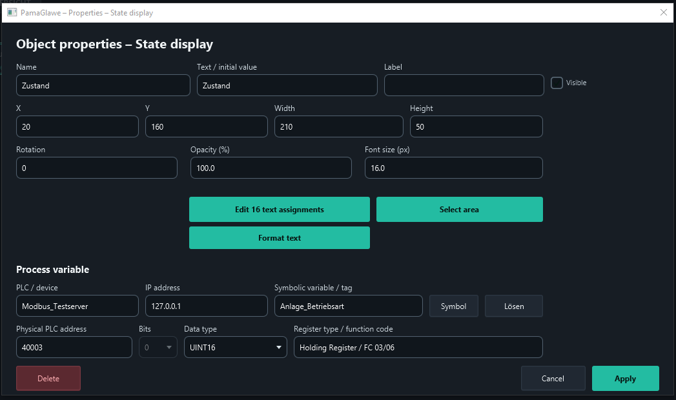
Task: Click the Height input field
Action: tap(476, 126)
